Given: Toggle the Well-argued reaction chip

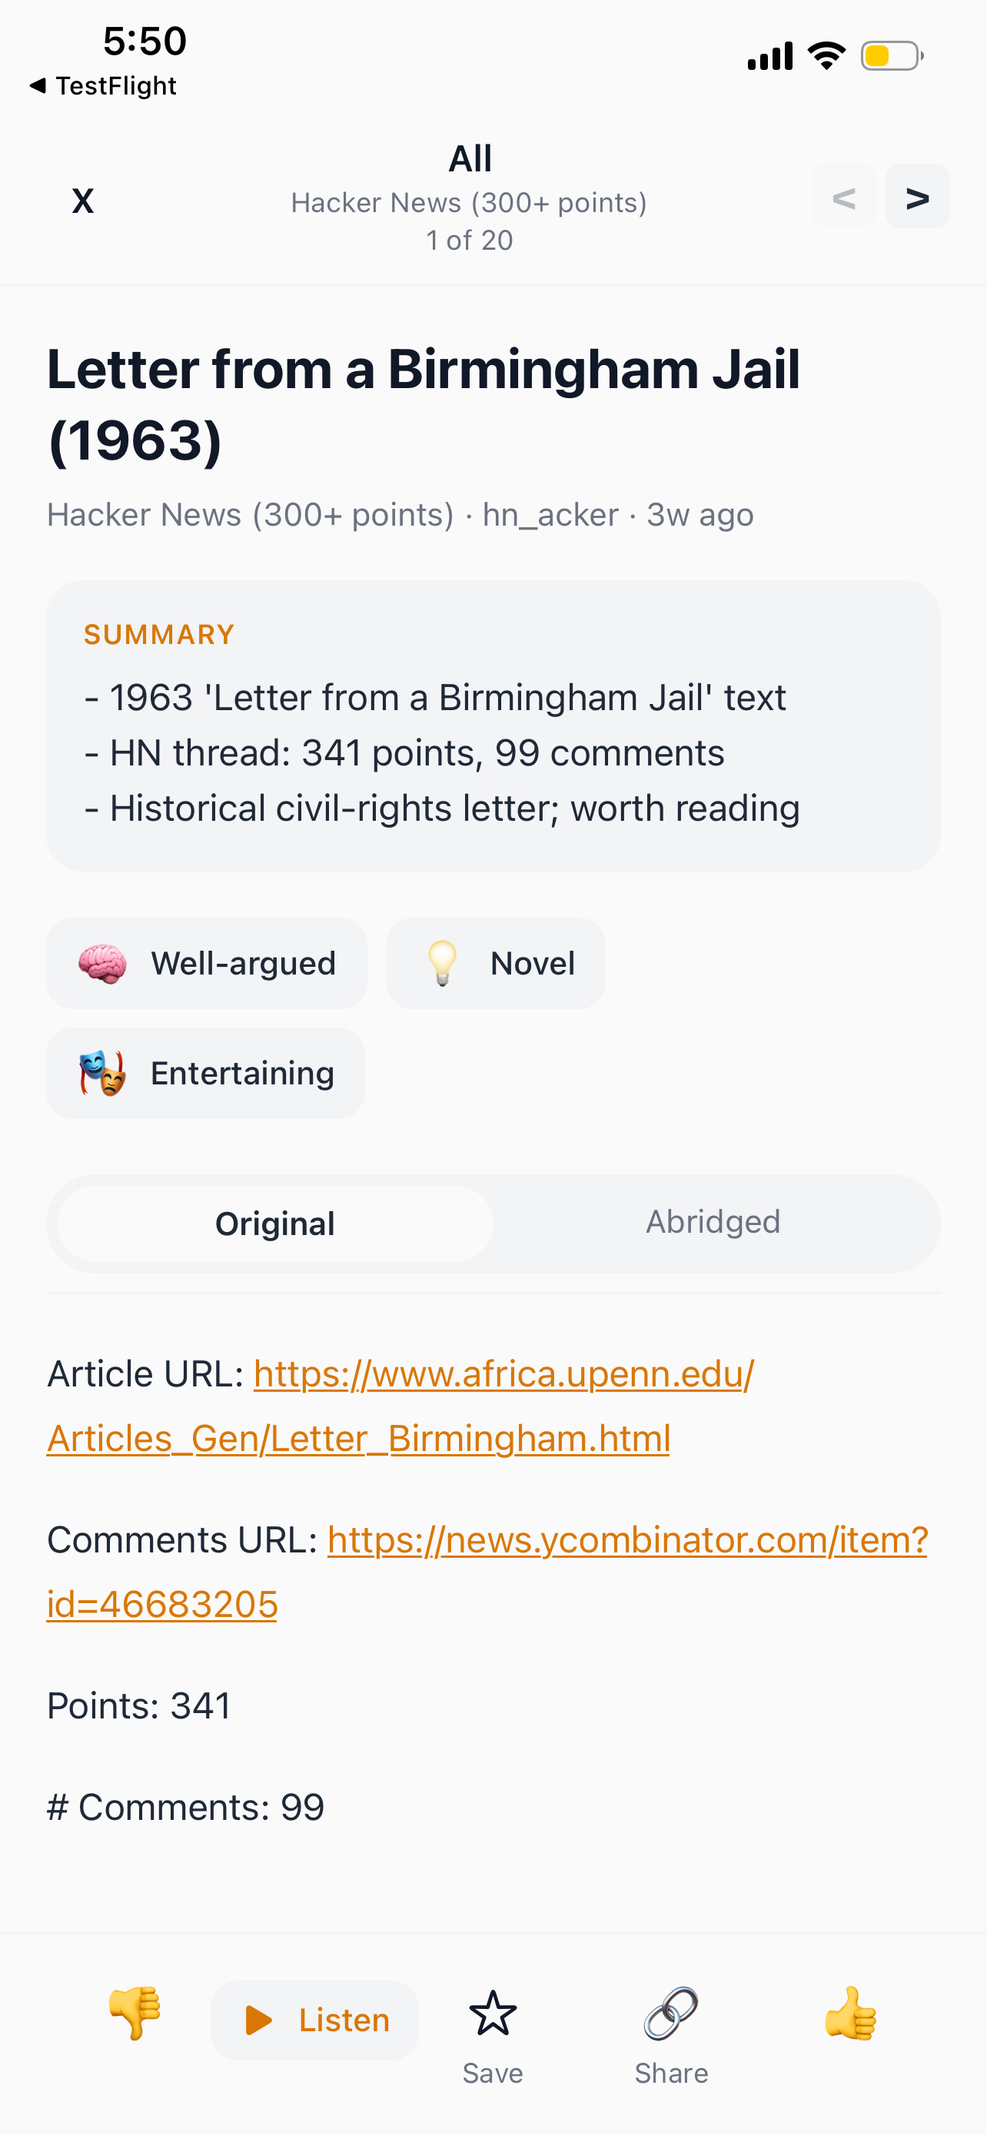Looking at the screenshot, I should [208, 963].
